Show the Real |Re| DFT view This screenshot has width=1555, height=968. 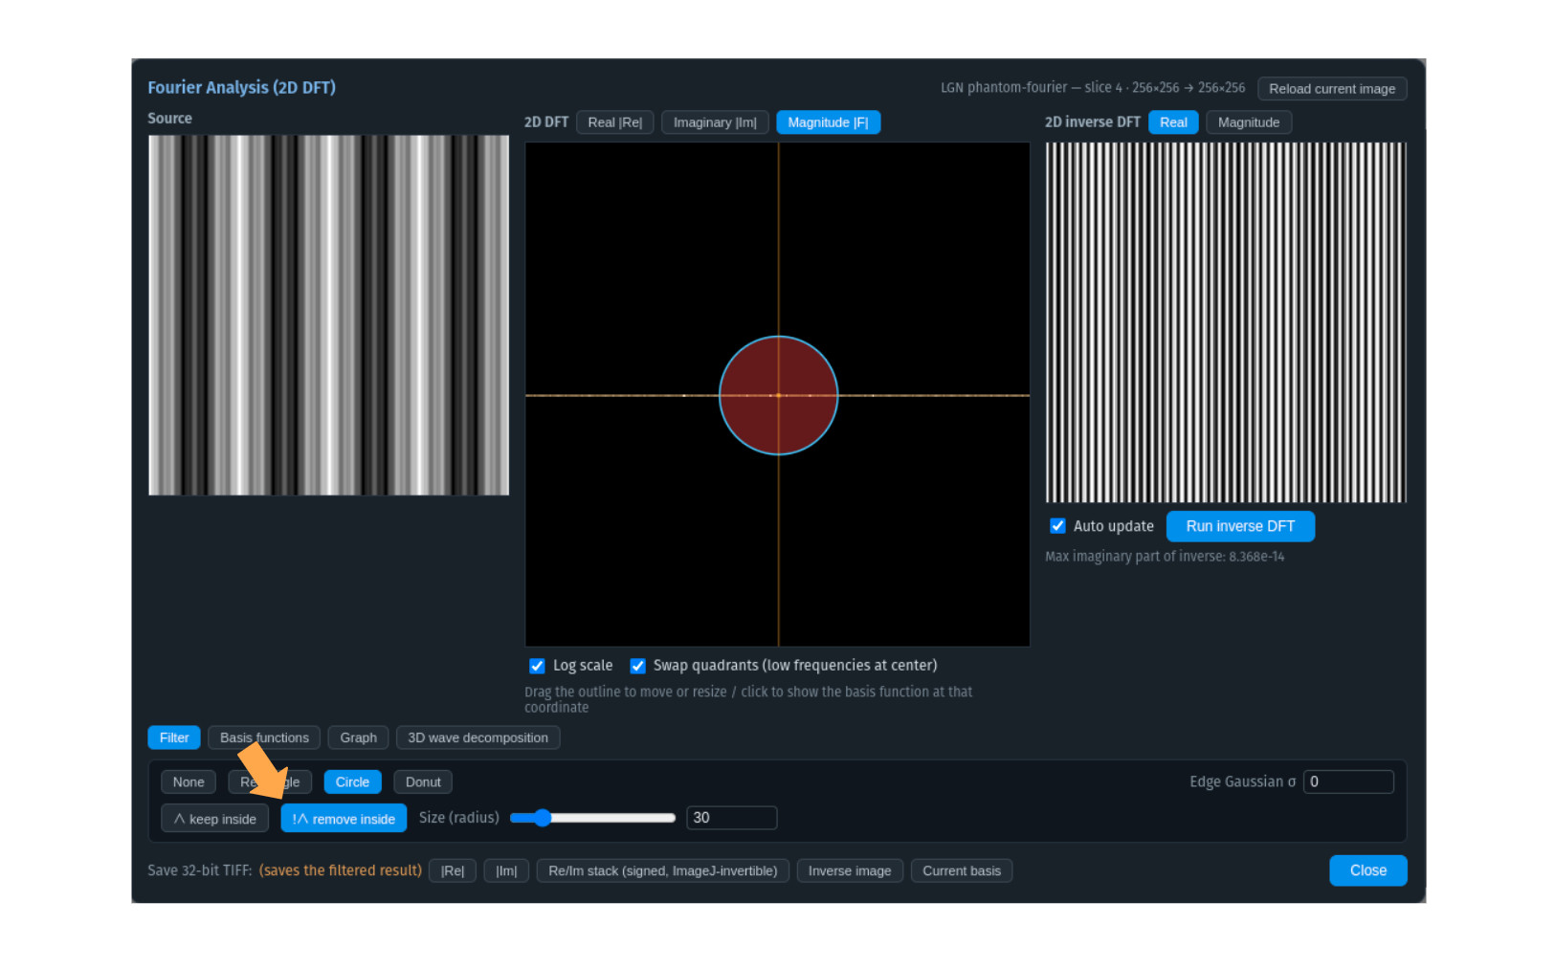click(614, 122)
